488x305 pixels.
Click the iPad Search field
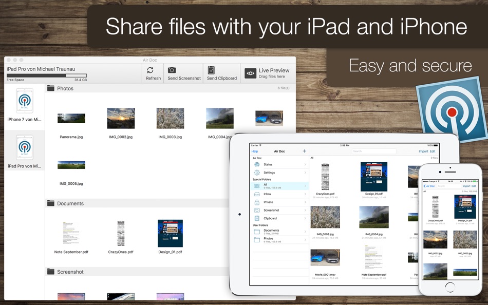pos(374,151)
